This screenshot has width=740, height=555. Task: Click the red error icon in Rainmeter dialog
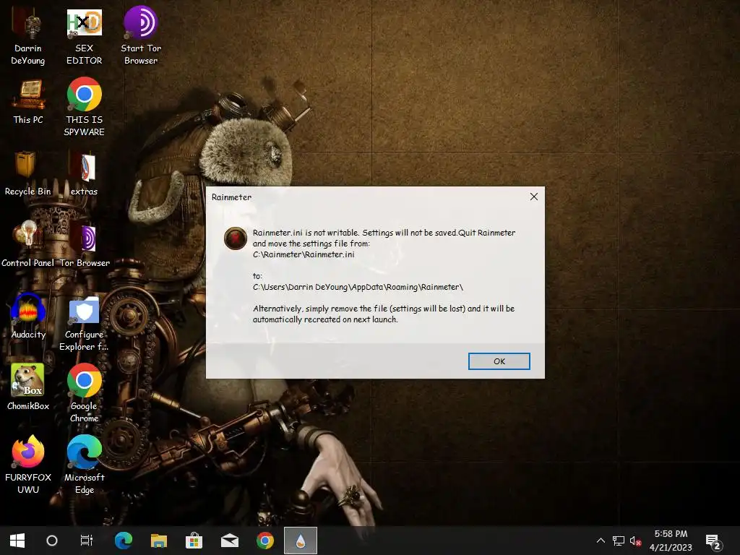coord(235,238)
